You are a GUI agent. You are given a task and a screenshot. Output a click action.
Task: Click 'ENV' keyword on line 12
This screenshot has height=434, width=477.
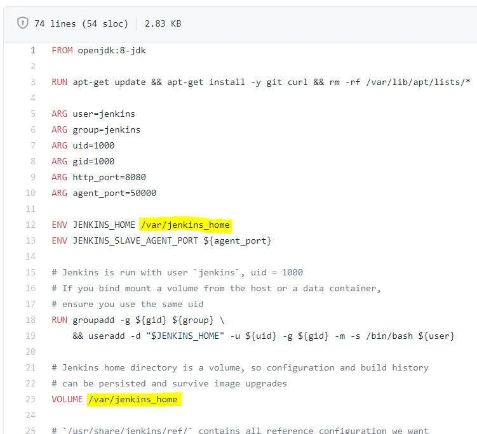pyautogui.click(x=59, y=225)
